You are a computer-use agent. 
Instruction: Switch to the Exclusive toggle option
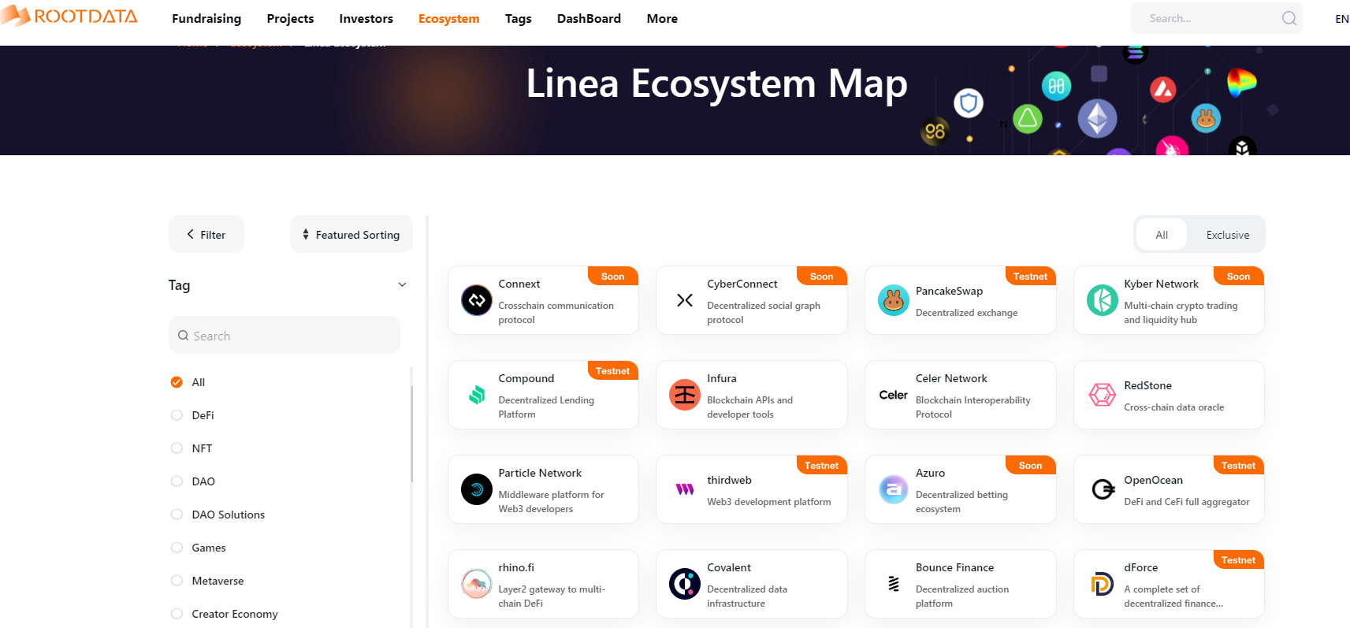tap(1227, 235)
